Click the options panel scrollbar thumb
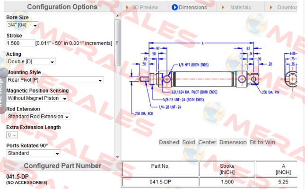 pyautogui.click(x=117, y=43)
